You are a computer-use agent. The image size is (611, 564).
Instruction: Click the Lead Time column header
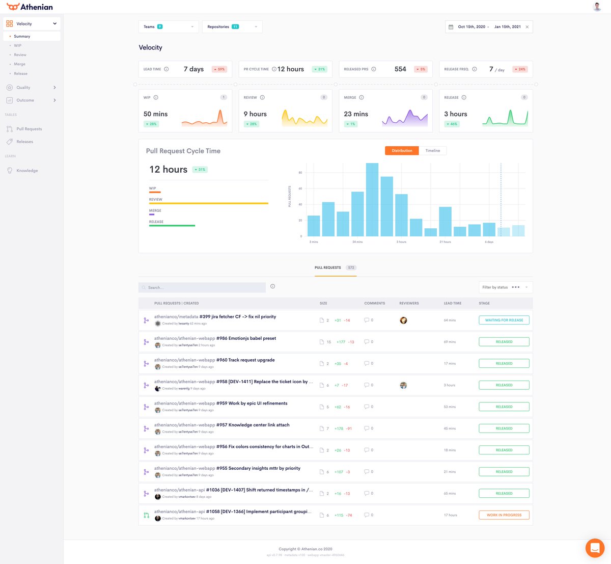click(453, 303)
